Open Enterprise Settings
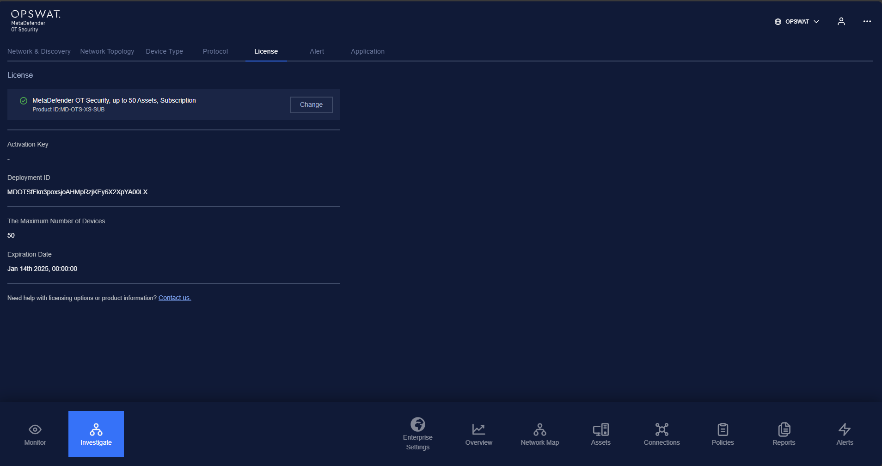The width and height of the screenshot is (882, 466). click(x=418, y=434)
